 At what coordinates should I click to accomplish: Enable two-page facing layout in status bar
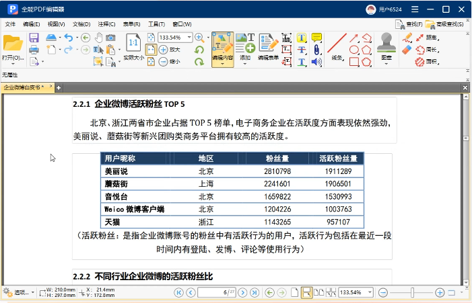318,292
